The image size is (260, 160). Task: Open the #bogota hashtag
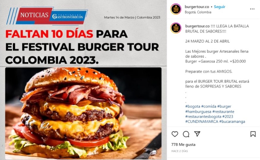[192, 106]
